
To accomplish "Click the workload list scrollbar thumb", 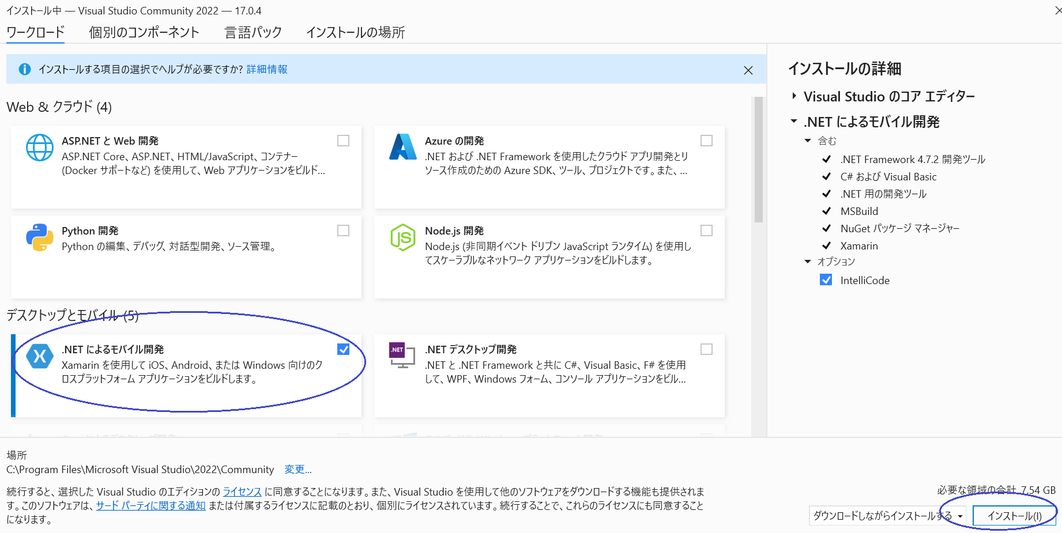I will [x=759, y=160].
